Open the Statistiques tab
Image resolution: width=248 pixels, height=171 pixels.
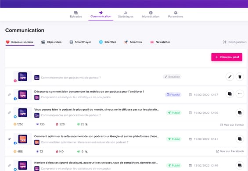pyautogui.click(x=126, y=14)
